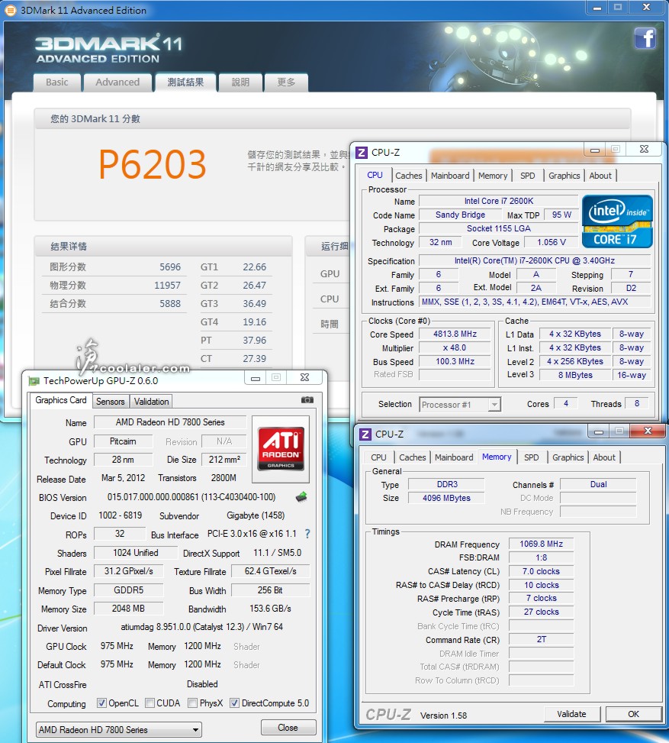Click the DRAM Frequency 1069.8 MHz field
The image size is (669, 743).
[x=541, y=544]
